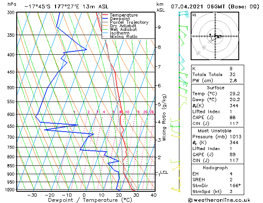The height and width of the screenshot is (203, 263).
Task: Click the PW (cm) value 2.8
Action: pos(233,80)
